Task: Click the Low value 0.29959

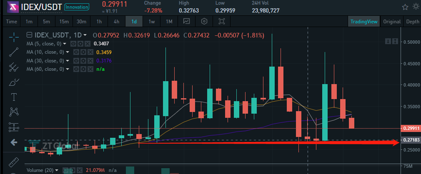Action: click(225, 11)
